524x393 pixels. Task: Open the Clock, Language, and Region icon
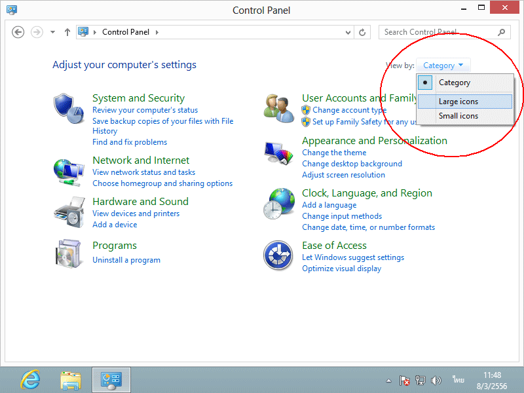pos(279,203)
